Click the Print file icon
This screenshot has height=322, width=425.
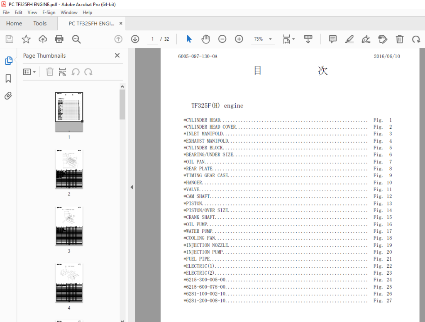pyautogui.click(x=59, y=39)
